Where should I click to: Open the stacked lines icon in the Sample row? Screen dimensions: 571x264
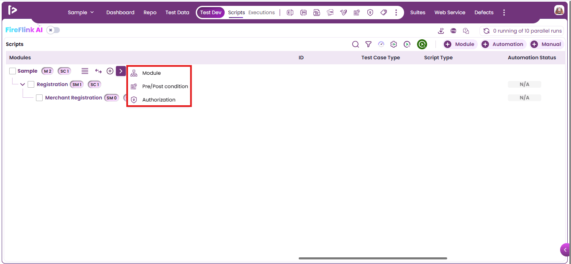click(x=85, y=71)
